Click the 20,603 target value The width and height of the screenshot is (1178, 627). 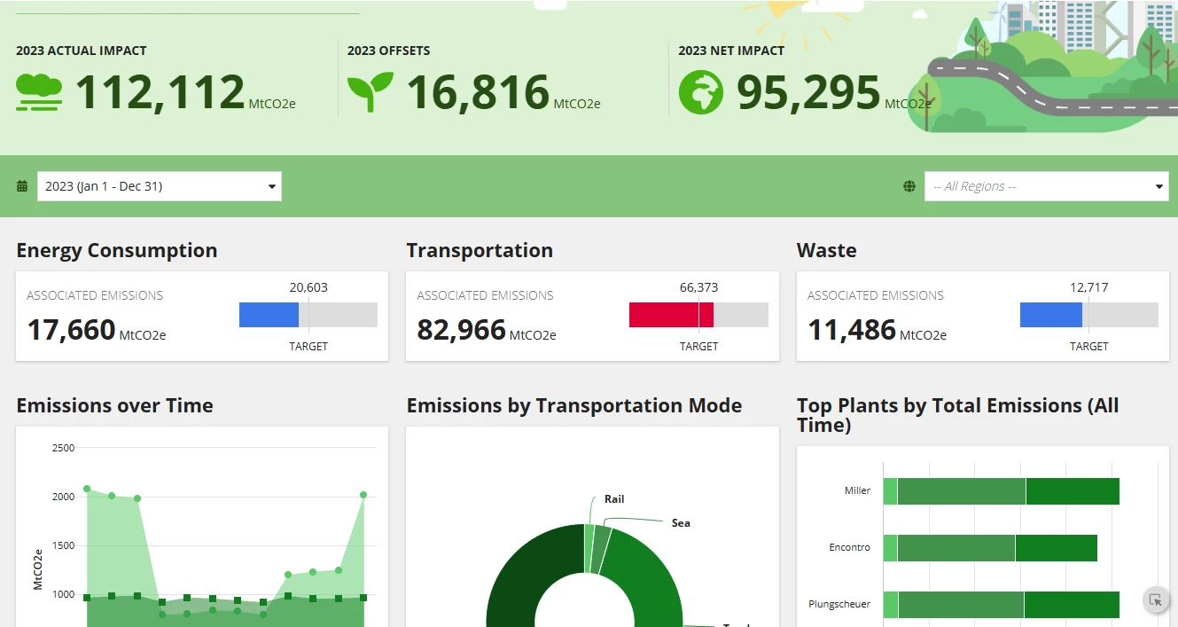click(x=308, y=287)
